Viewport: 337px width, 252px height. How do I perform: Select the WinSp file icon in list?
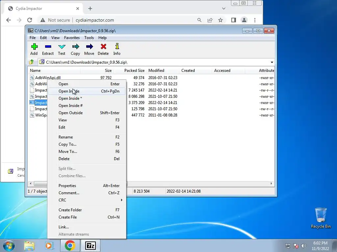[x=32, y=115]
